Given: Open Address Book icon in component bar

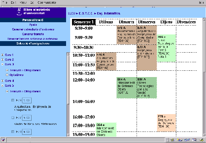Looking at the screenshot, I should click(x=194, y=140).
